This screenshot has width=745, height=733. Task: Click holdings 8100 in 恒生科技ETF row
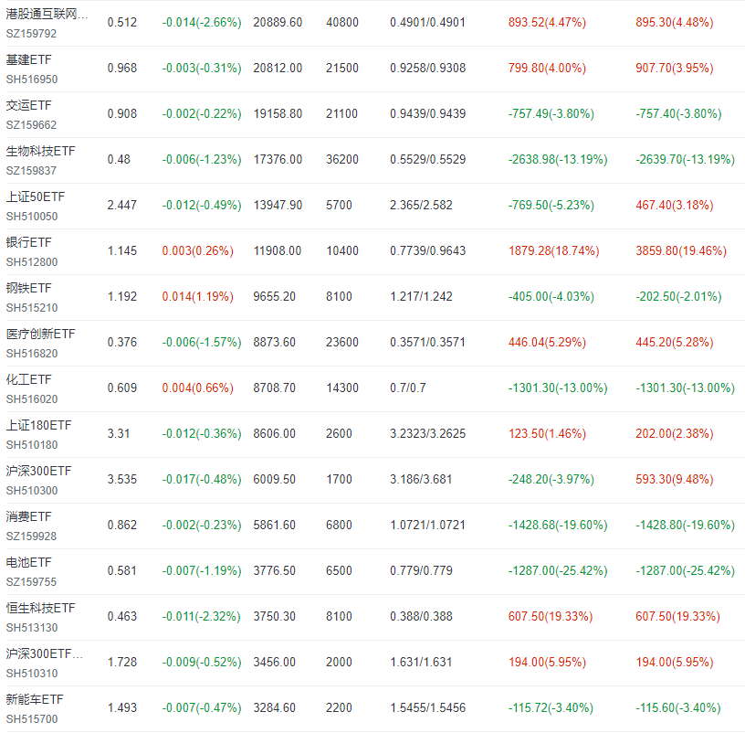click(339, 616)
